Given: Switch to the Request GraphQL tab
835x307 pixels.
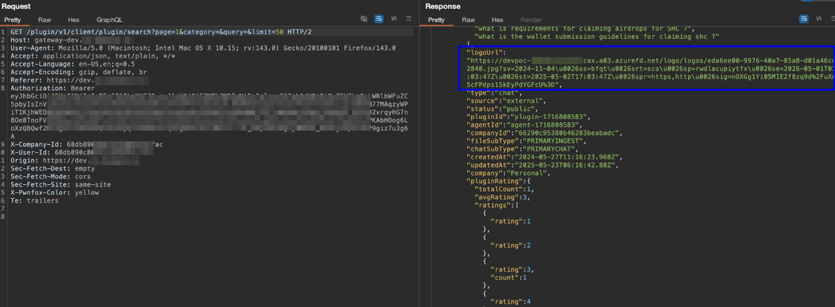Looking at the screenshot, I should point(110,20).
